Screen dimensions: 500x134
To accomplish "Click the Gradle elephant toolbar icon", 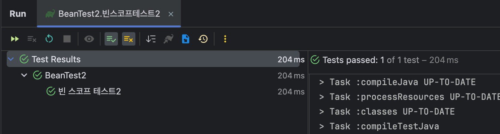I will (x=168, y=39).
